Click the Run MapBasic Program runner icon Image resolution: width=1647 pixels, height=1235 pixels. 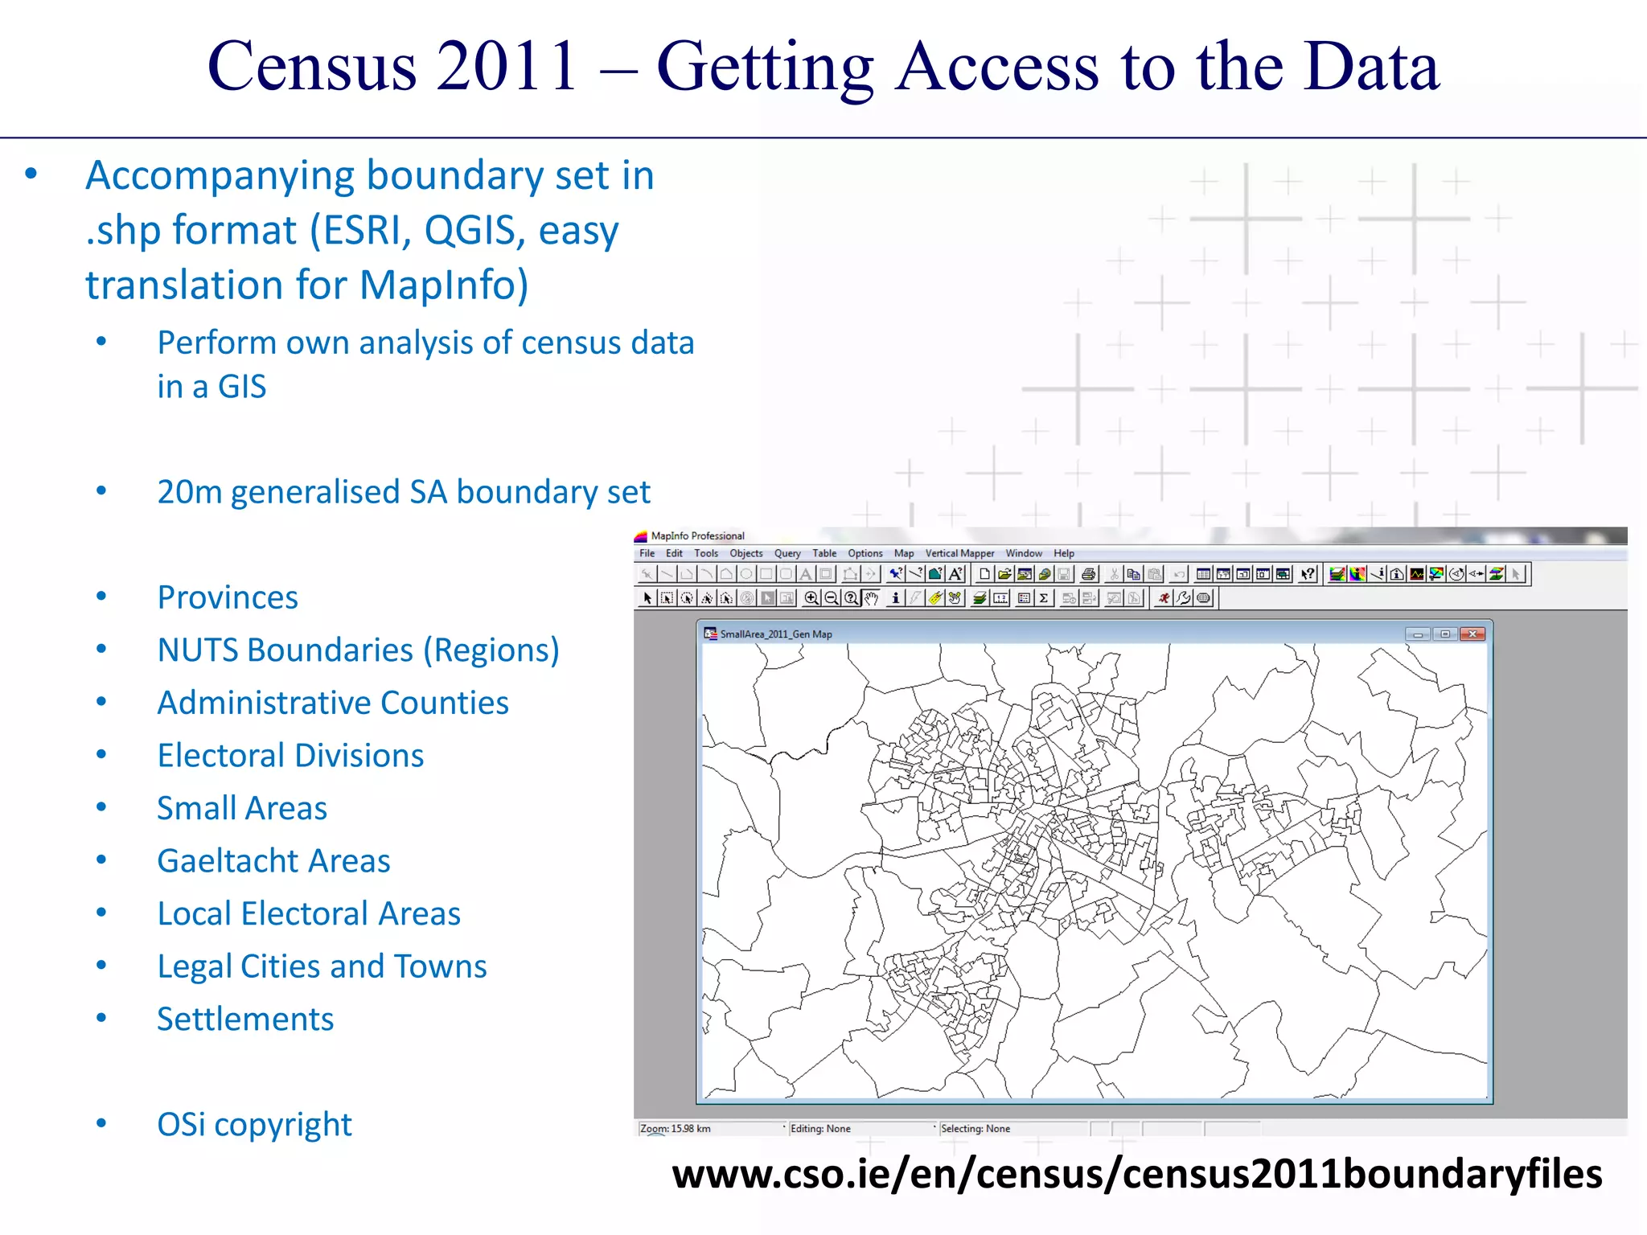coord(1164,598)
